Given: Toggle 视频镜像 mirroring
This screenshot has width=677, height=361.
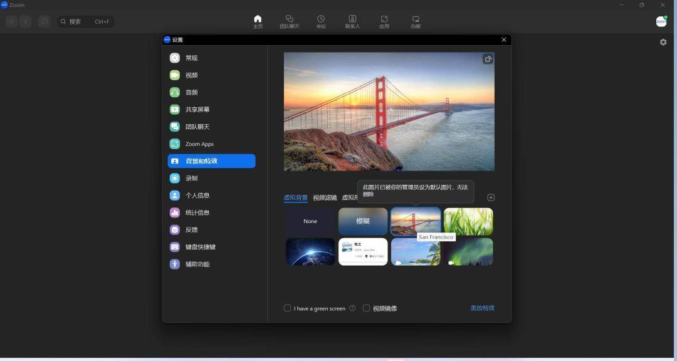Looking at the screenshot, I should click(366, 308).
